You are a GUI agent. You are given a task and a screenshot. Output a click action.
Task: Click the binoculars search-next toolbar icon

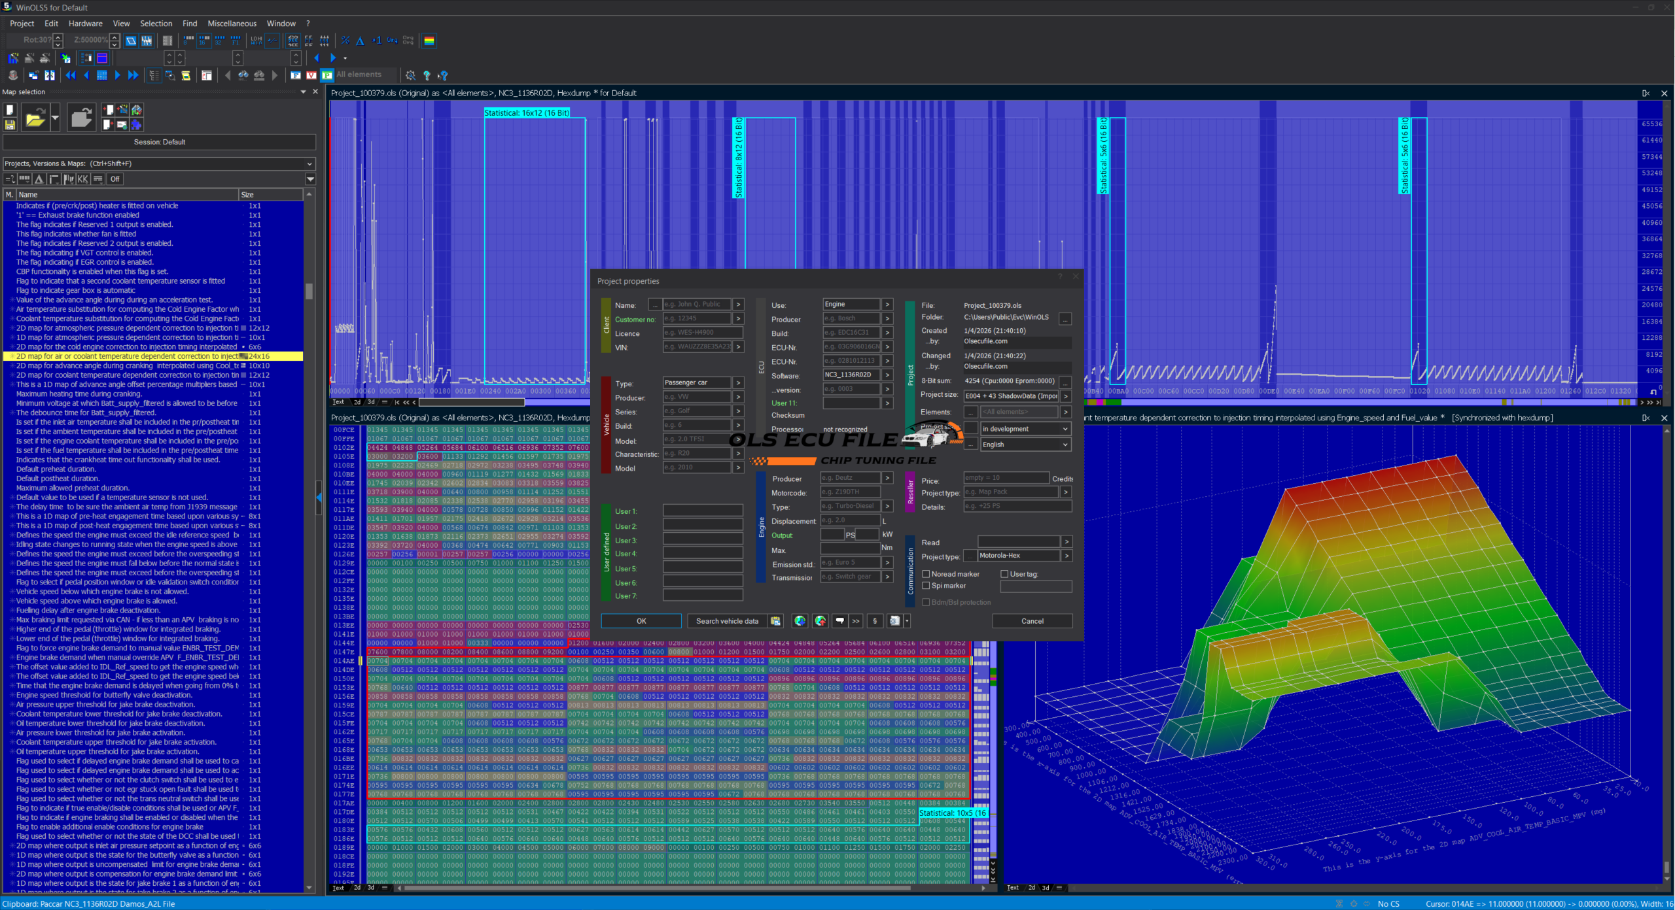click(x=243, y=75)
